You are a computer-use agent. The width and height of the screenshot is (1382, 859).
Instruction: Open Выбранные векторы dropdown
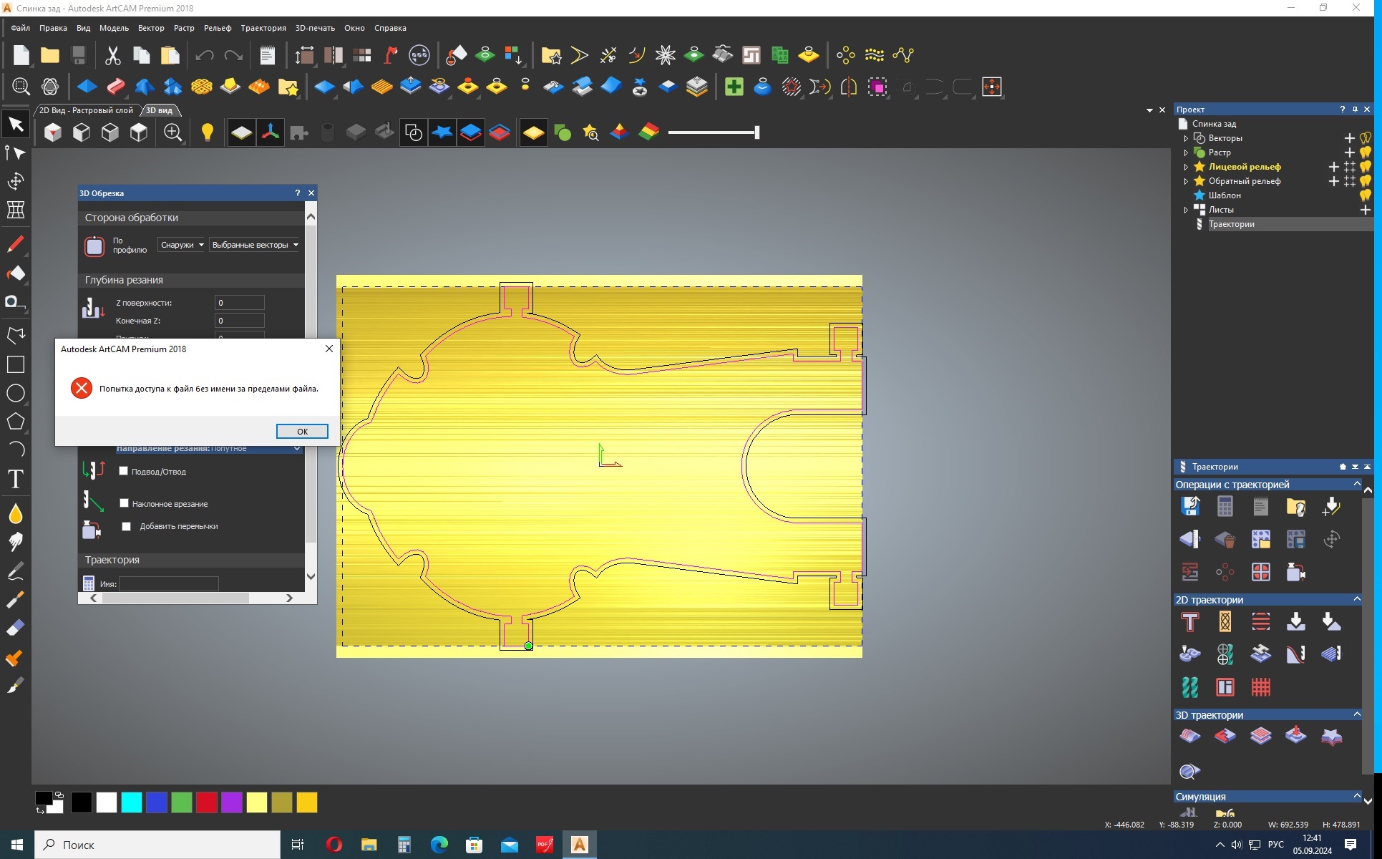click(255, 245)
